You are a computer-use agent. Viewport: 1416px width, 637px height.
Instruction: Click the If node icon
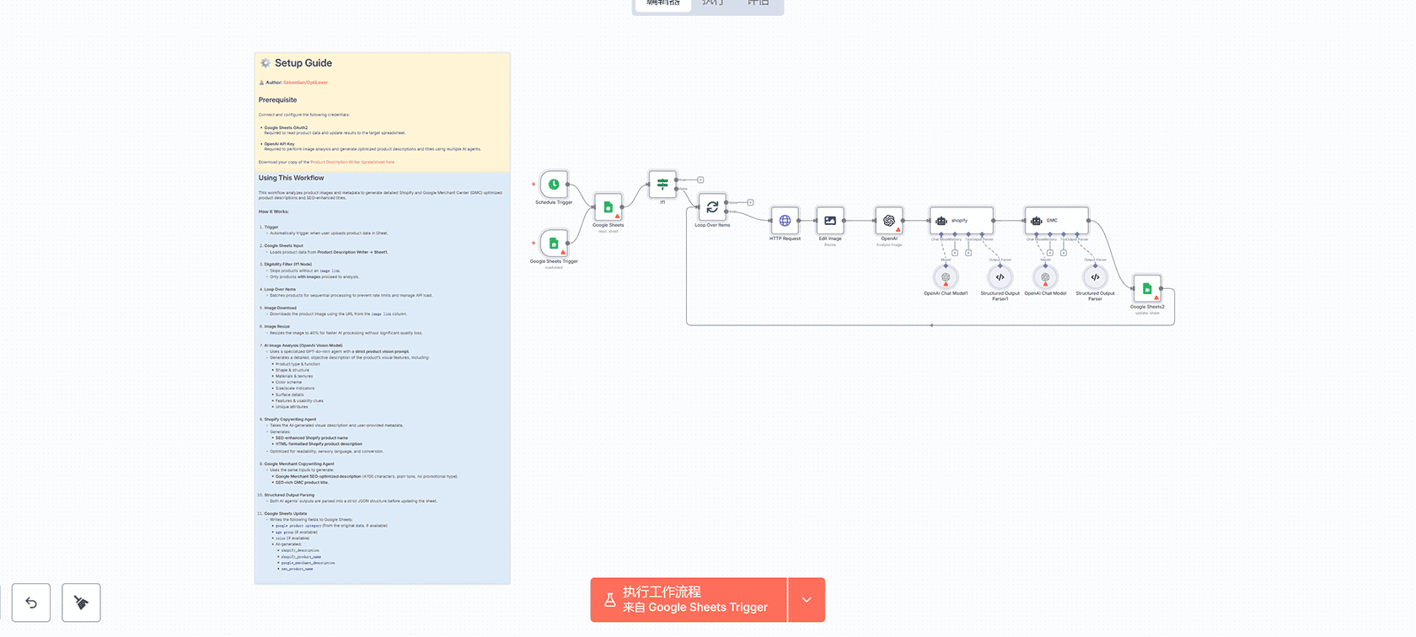tap(662, 184)
